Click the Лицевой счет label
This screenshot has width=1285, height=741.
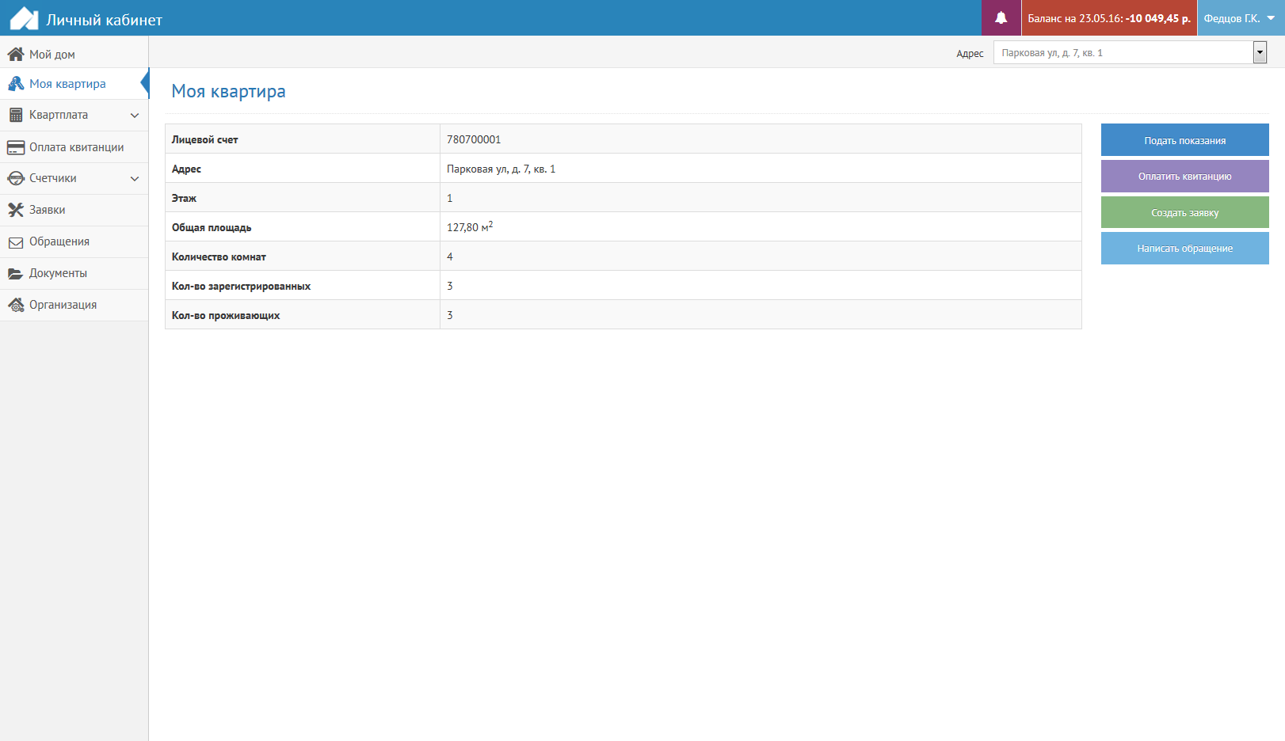pyautogui.click(x=204, y=139)
